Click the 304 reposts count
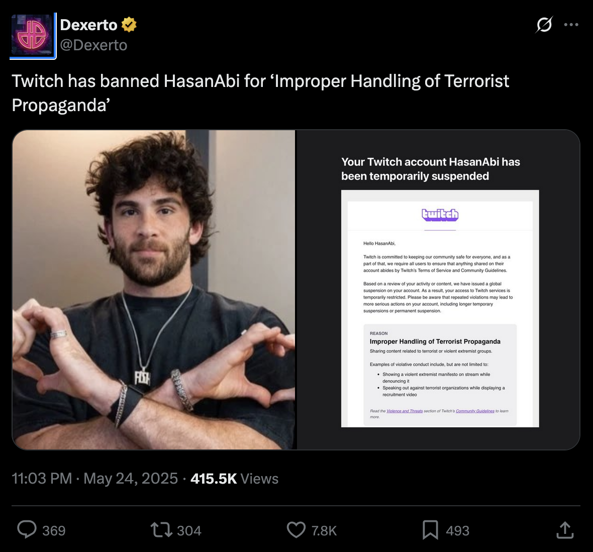Image resolution: width=593 pixels, height=552 pixels. coord(189,530)
